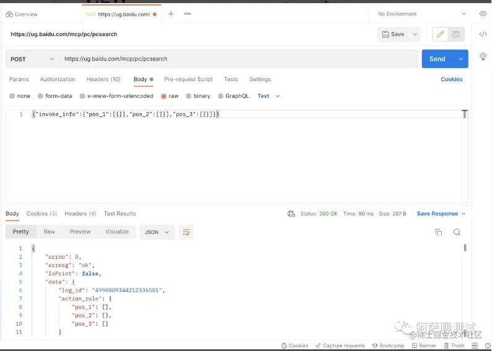Viewport: 492px width, 351px height.
Task: Open Trash in the status bar
Action: click(x=454, y=345)
